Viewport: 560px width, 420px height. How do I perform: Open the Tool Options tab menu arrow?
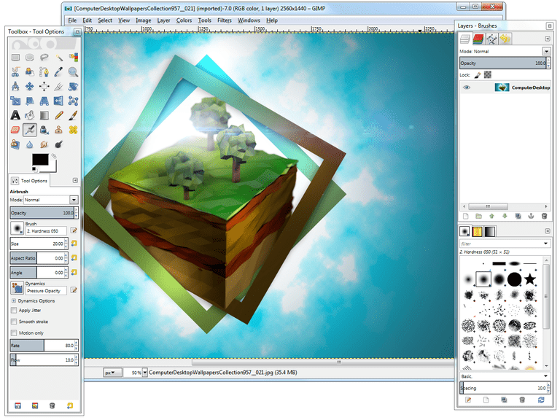[75, 181]
